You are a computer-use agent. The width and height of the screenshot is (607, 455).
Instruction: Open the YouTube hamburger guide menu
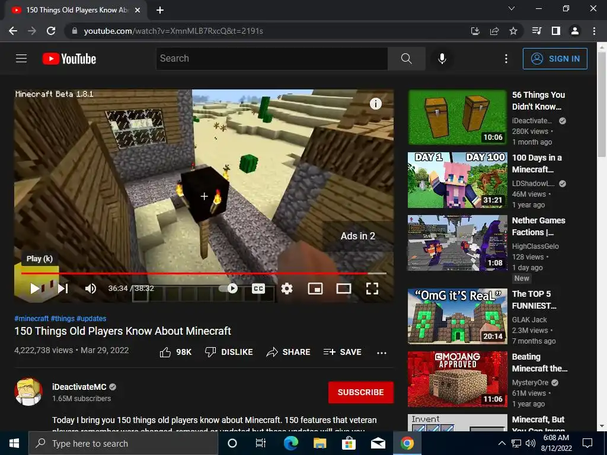[x=21, y=59]
